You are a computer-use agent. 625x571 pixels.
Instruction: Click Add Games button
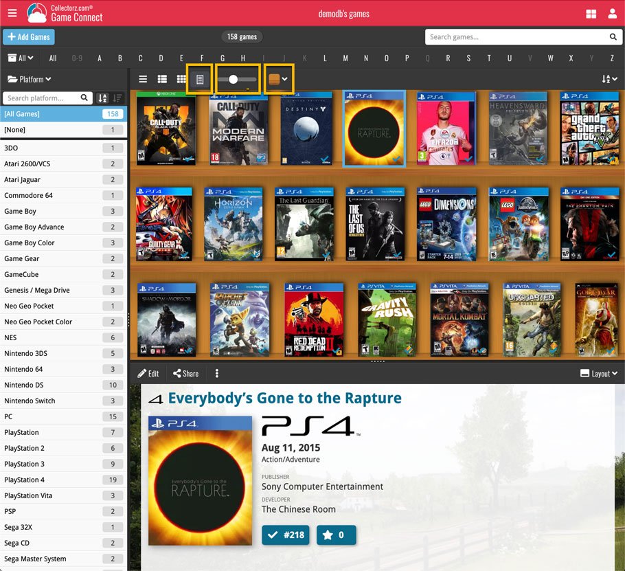[x=29, y=37]
